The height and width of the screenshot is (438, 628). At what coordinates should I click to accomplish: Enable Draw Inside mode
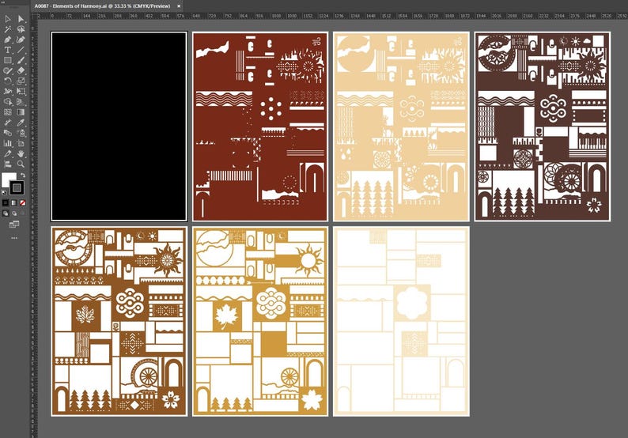(23, 213)
